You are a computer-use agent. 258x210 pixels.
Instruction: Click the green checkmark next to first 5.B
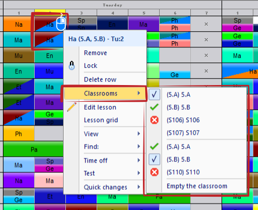pos(154,107)
